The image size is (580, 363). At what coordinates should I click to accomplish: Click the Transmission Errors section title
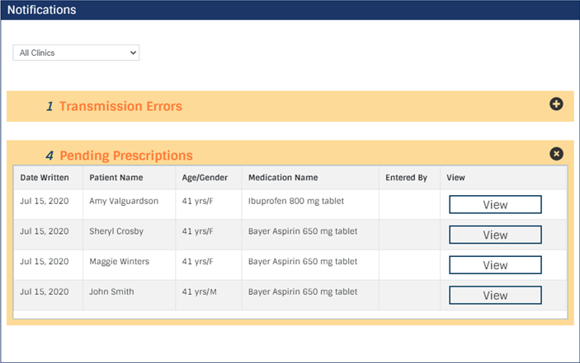click(x=120, y=106)
